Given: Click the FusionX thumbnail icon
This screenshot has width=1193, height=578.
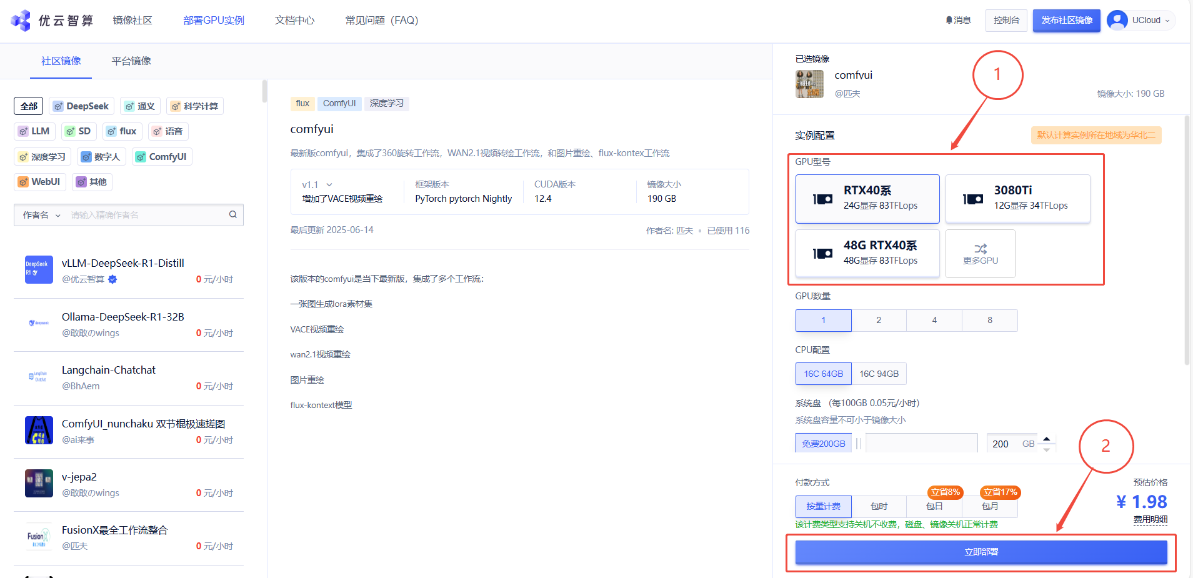Looking at the screenshot, I should (39, 536).
